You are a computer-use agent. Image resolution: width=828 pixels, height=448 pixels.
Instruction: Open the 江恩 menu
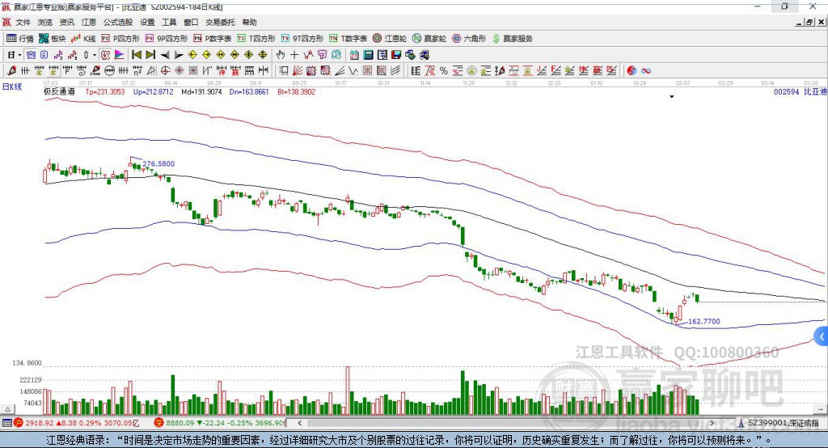pyautogui.click(x=89, y=22)
